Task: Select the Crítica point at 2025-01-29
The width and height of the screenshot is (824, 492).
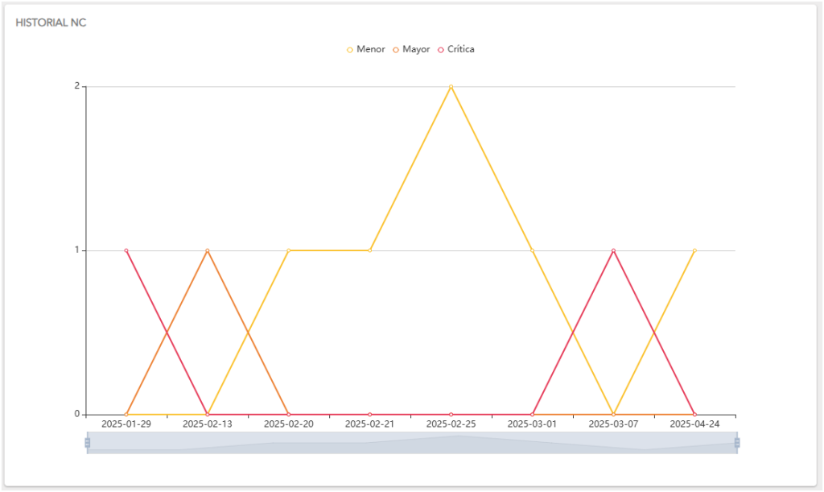Action: point(126,250)
